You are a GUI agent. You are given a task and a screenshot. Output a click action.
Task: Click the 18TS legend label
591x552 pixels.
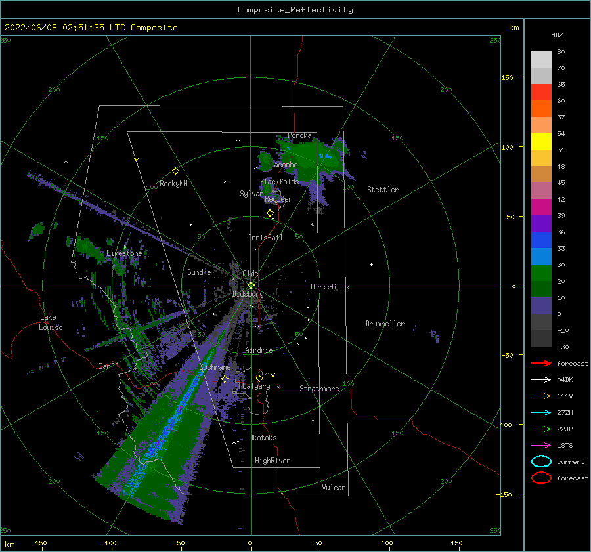(565, 446)
